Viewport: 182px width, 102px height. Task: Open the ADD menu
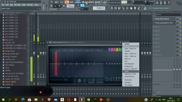(x=11, y=5)
